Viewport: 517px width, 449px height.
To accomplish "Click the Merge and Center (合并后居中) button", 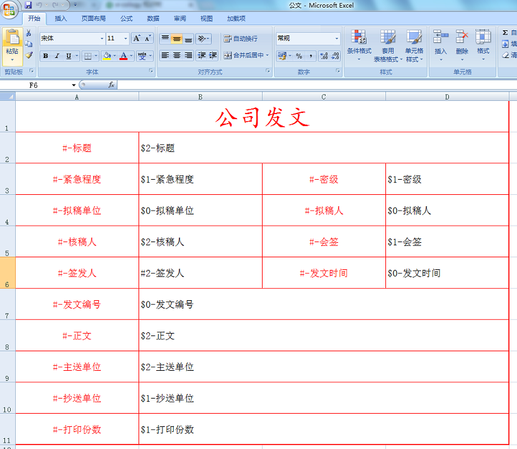I will coord(246,55).
